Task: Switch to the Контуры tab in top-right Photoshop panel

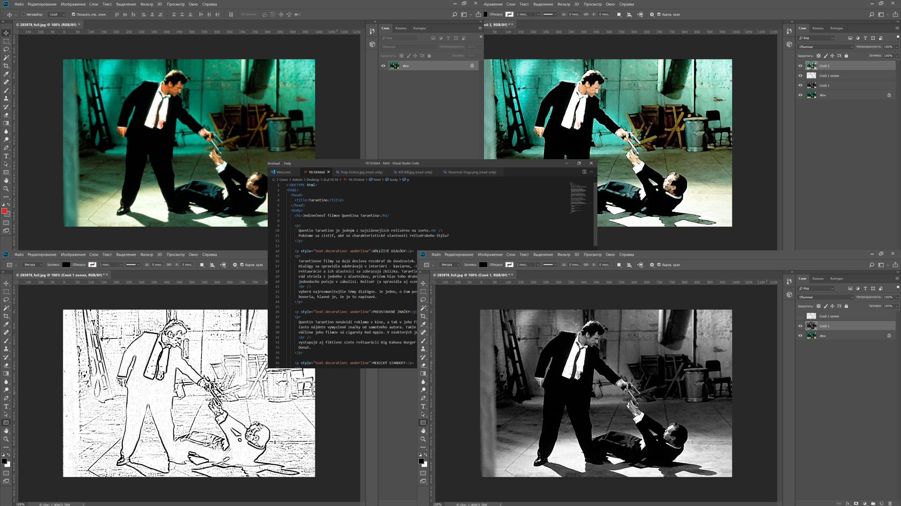Action: coord(836,28)
